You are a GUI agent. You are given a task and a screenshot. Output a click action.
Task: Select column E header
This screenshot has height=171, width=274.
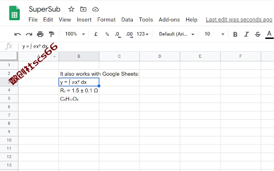click(x=200, y=56)
